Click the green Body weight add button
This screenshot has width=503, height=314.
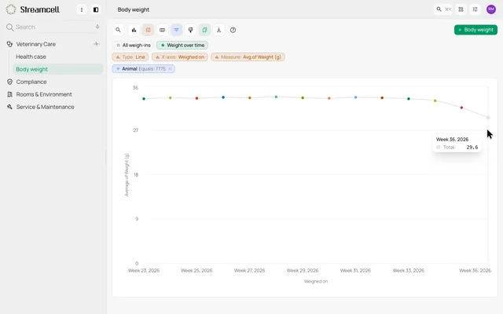pyautogui.click(x=475, y=30)
